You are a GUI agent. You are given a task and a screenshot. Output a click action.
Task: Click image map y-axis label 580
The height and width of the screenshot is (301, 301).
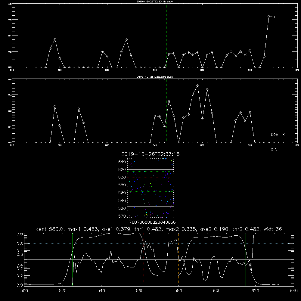click(122, 185)
